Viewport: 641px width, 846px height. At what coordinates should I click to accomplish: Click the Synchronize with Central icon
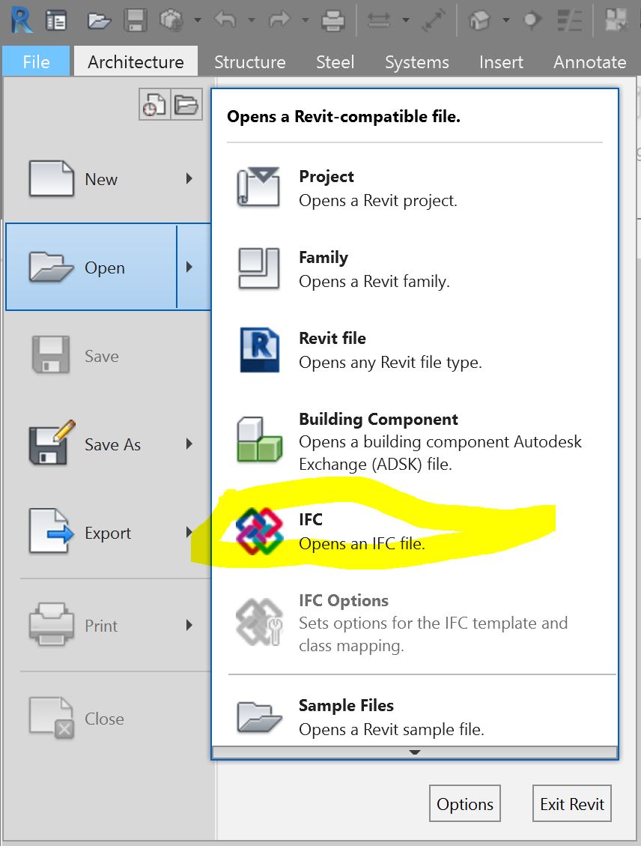pyautogui.click(x=173, y=20)
